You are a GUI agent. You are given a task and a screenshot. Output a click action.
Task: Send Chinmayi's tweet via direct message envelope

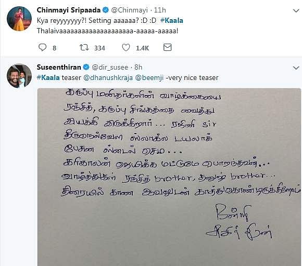click(x=167, y=47)
